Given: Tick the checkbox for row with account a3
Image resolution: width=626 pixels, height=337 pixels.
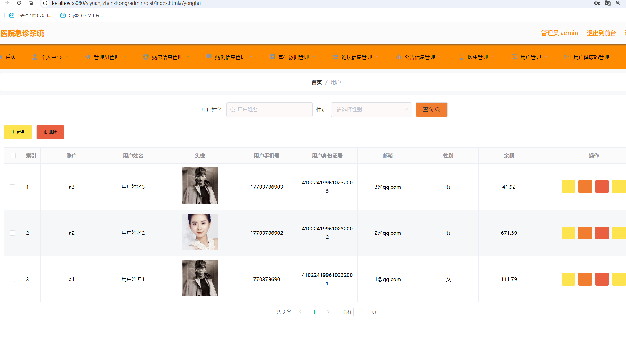Looking at the screenshot, I should [x=12, y=187].
